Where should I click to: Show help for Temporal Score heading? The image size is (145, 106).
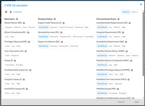pyautogui.click(x=55, y=19)
